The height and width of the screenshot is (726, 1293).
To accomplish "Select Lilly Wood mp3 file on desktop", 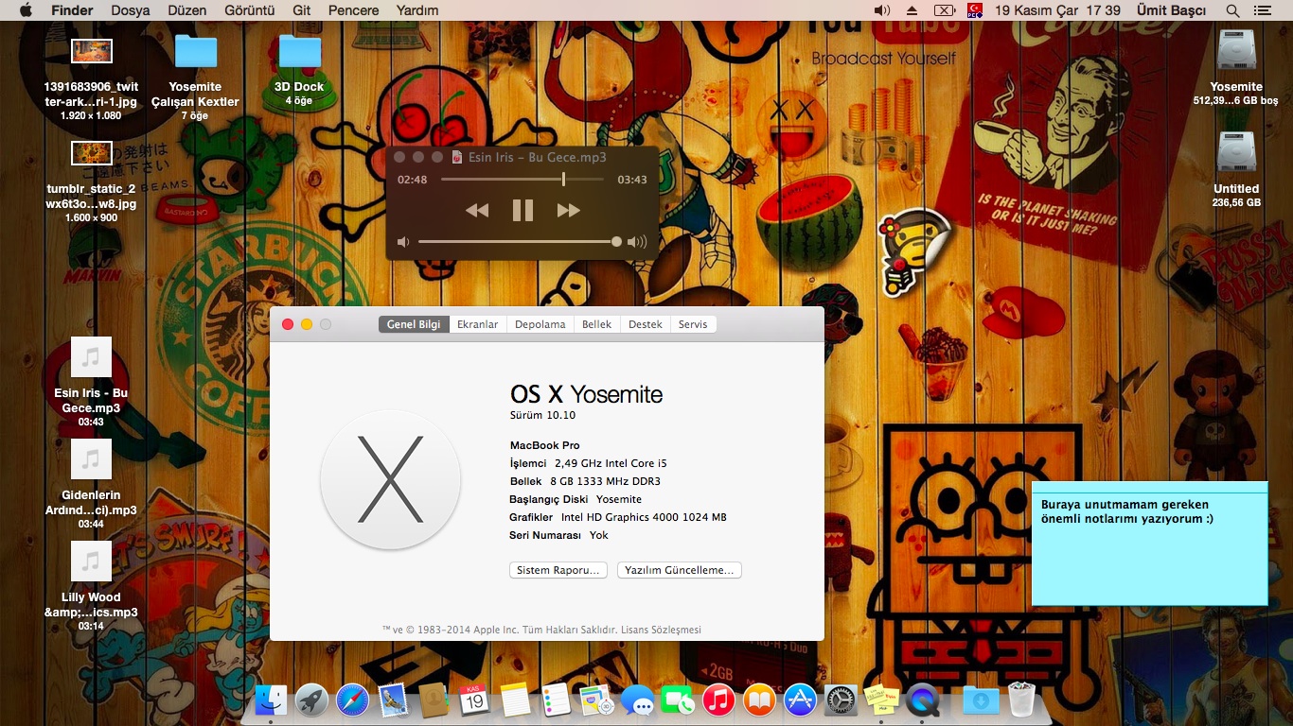I will (x=91, y=562).
